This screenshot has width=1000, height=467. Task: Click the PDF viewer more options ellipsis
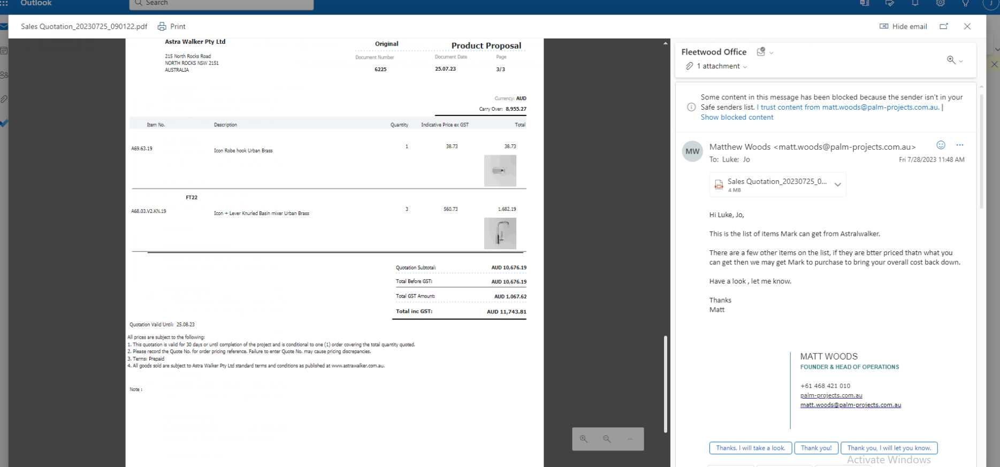(630, 439)
